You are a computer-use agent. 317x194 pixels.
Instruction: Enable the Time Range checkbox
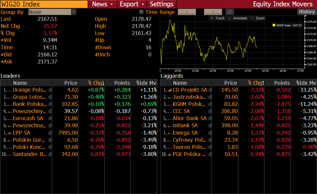(141, 12)
